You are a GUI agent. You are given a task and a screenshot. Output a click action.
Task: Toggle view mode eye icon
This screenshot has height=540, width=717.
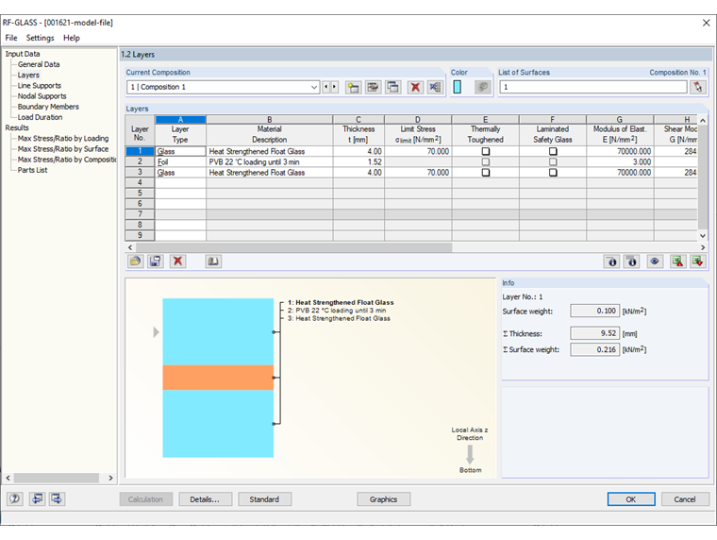655,262
